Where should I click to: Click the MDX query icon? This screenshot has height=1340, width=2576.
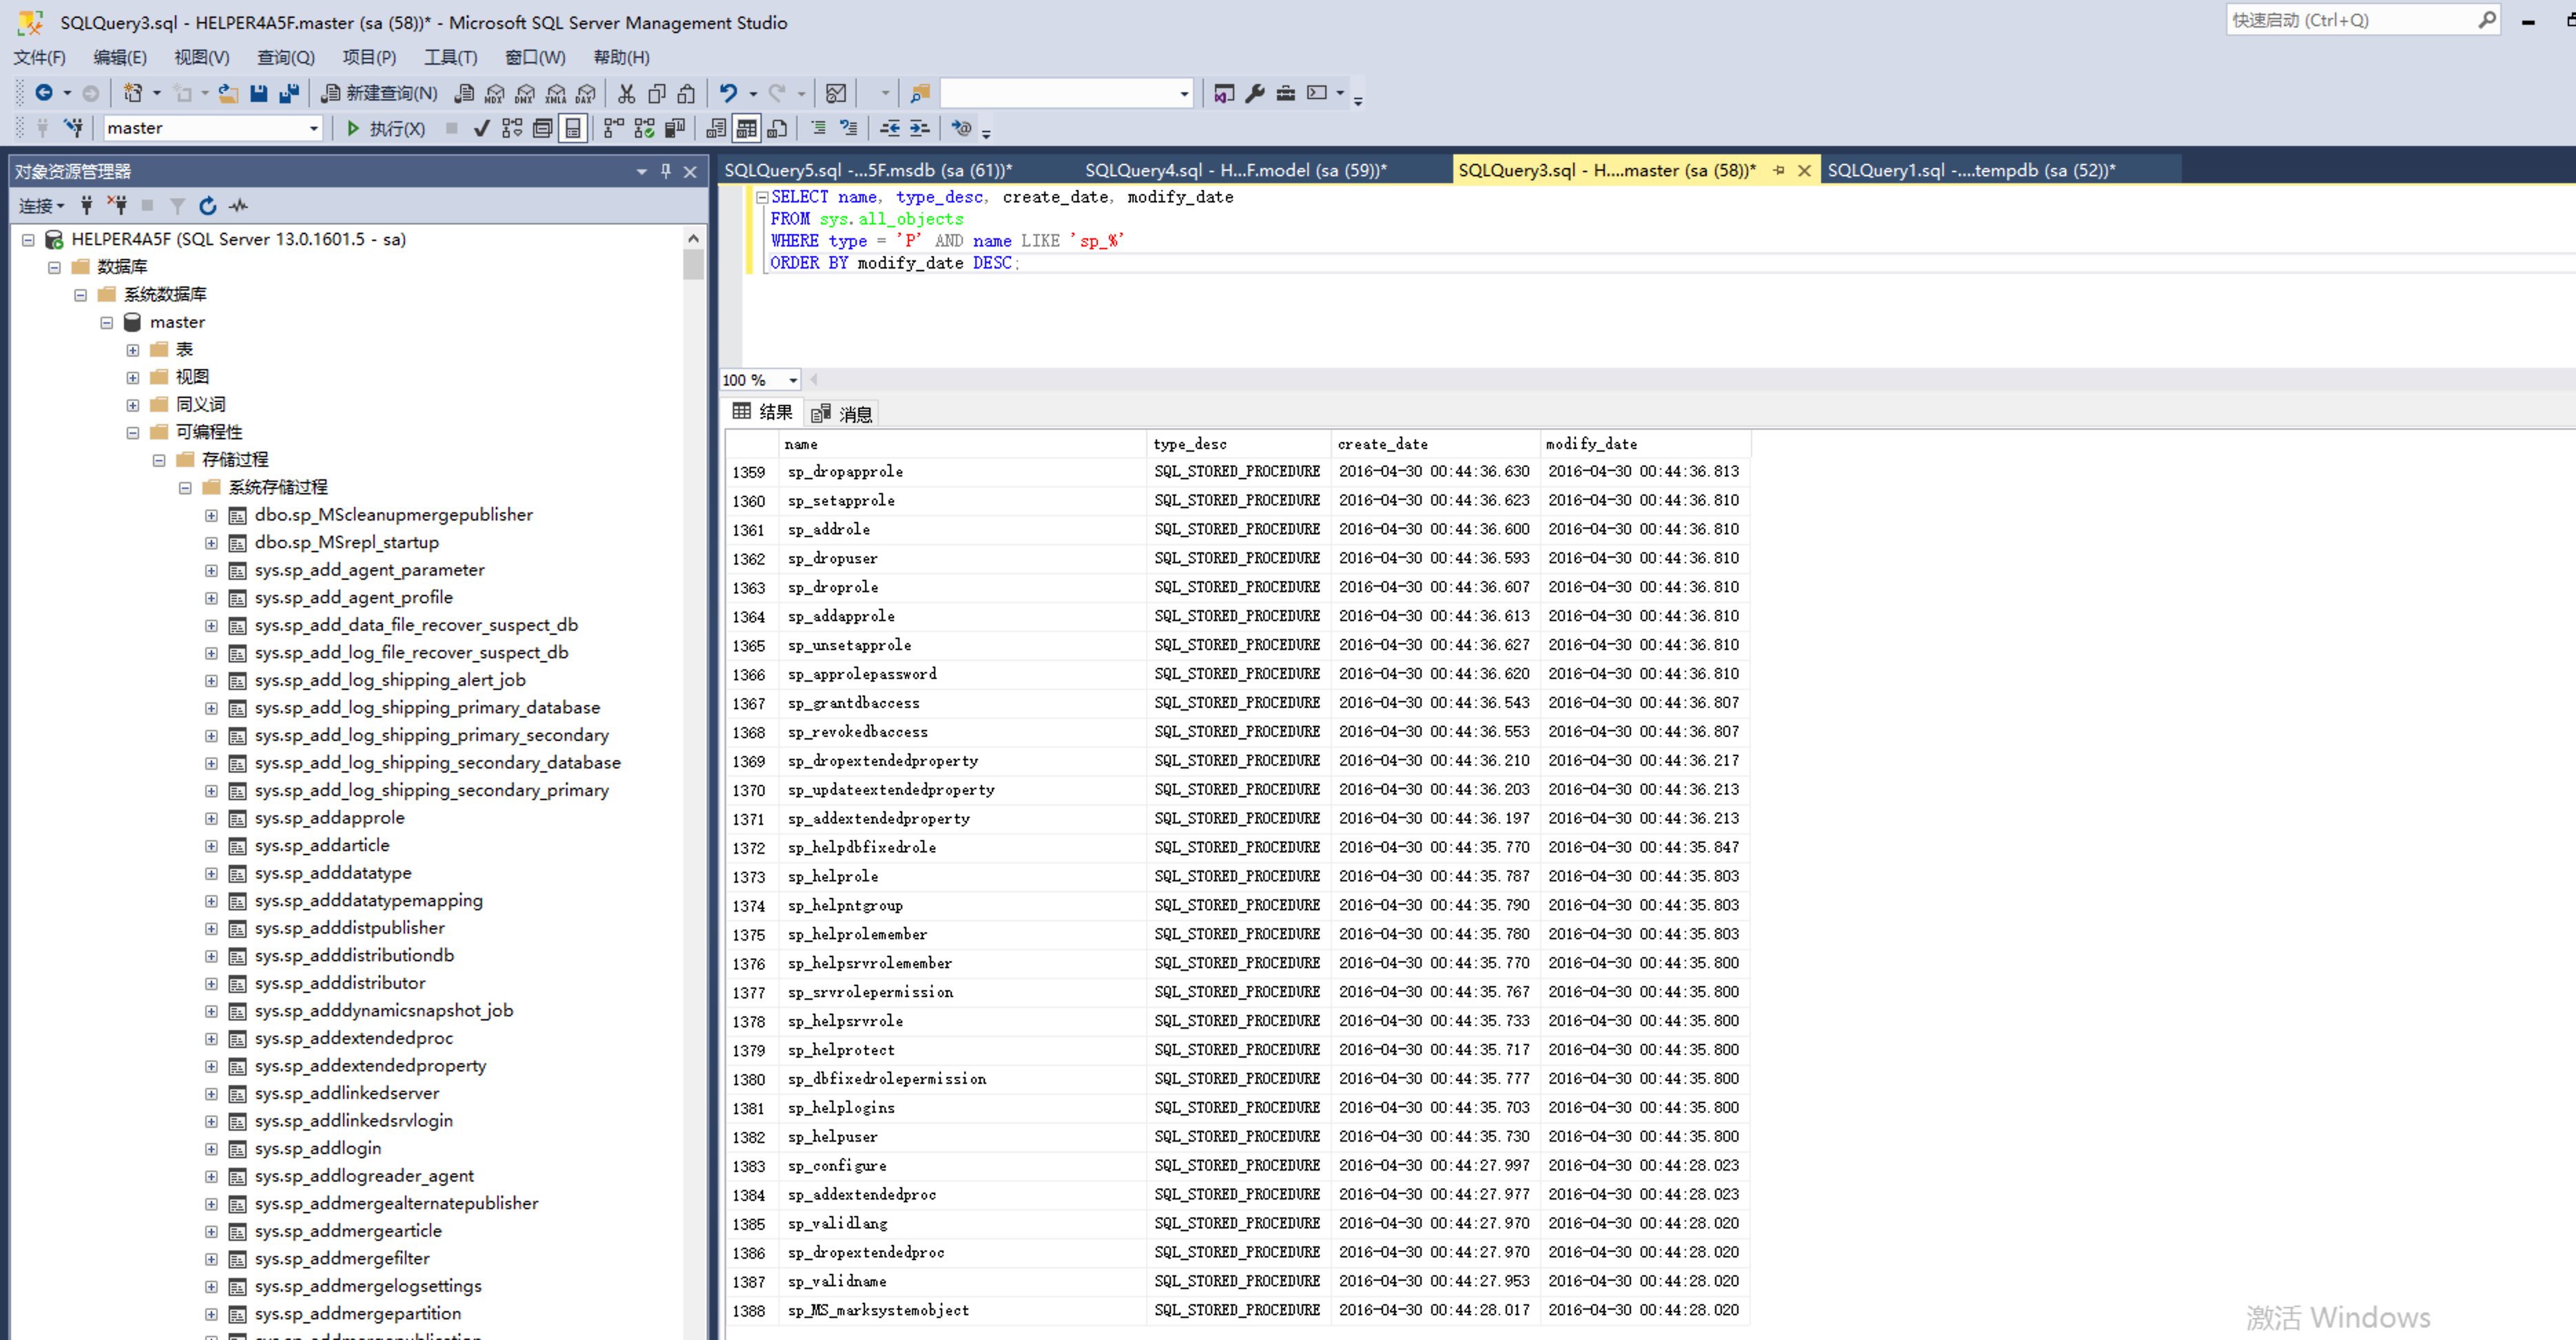point(495,93)
